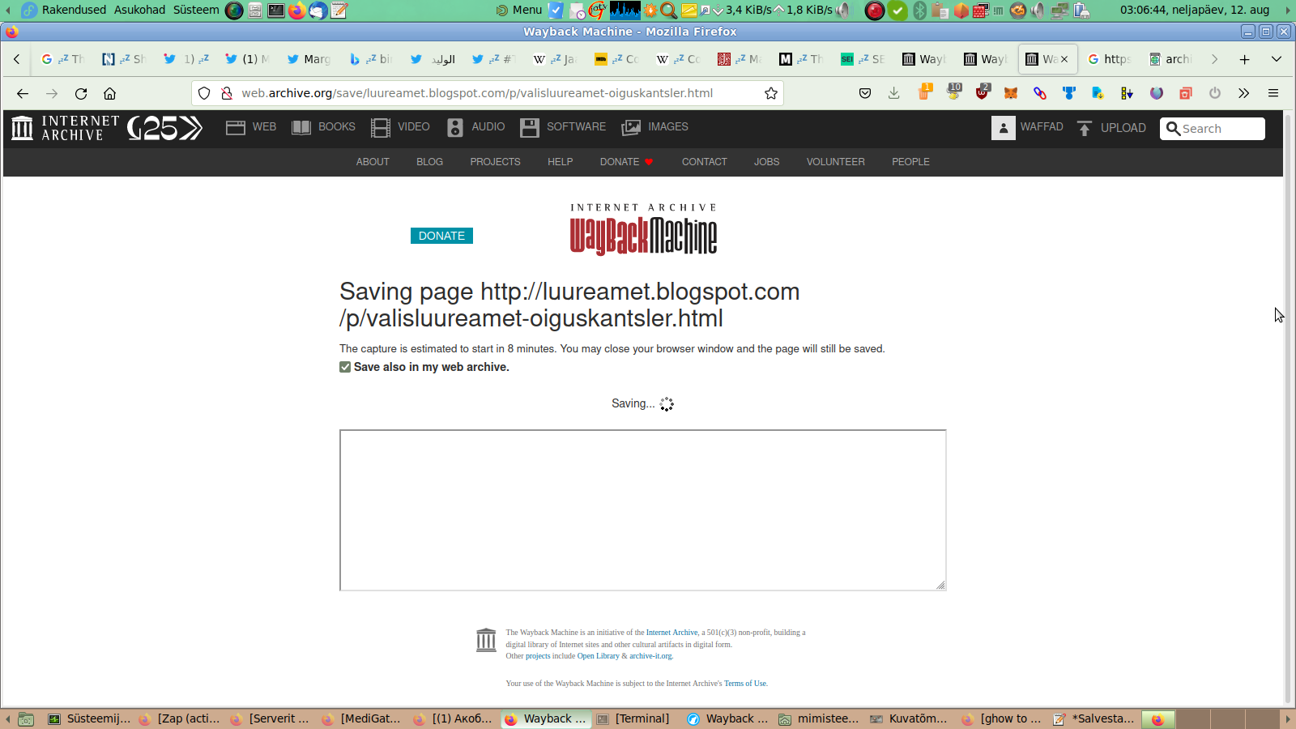Viewport: 1296px width, 729px height.
Task: Open the BLOG link
Action: (x=429, y=162)
